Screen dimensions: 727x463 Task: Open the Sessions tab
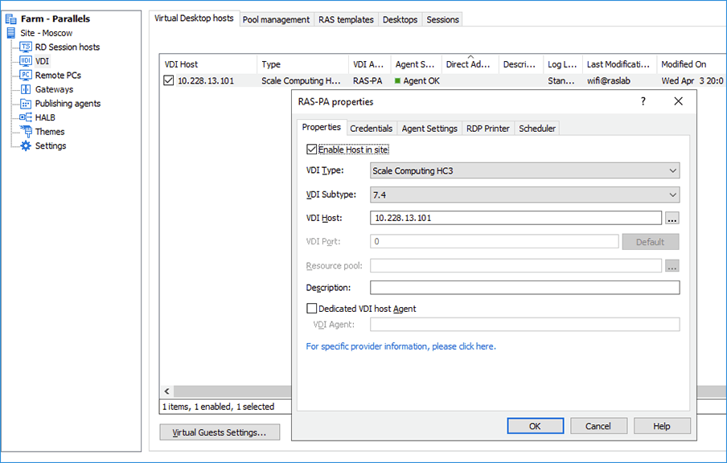(442, 19)
